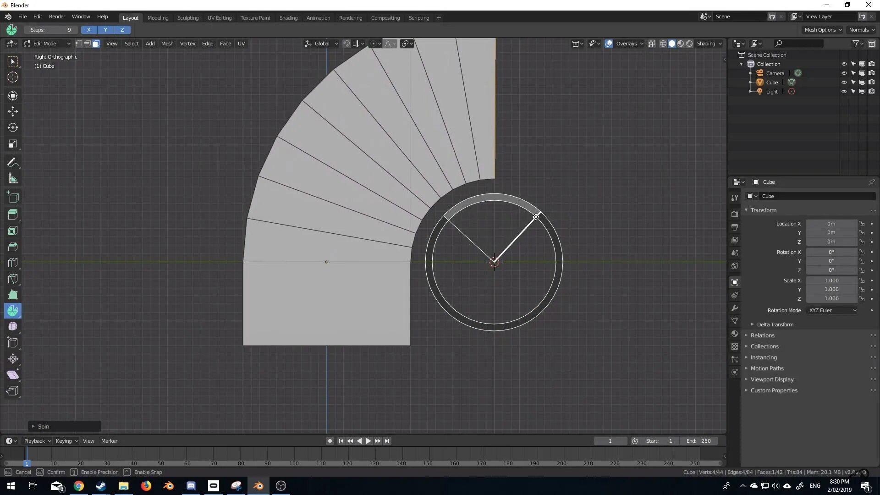
Task: Open the Face menu
Action: tap(225, 44)
